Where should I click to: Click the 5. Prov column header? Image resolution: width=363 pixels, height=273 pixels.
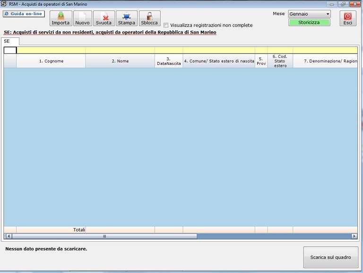(x=261, y=61)
